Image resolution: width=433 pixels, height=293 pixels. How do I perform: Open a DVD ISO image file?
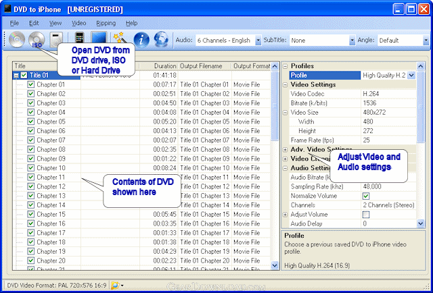tap(37, 40)
